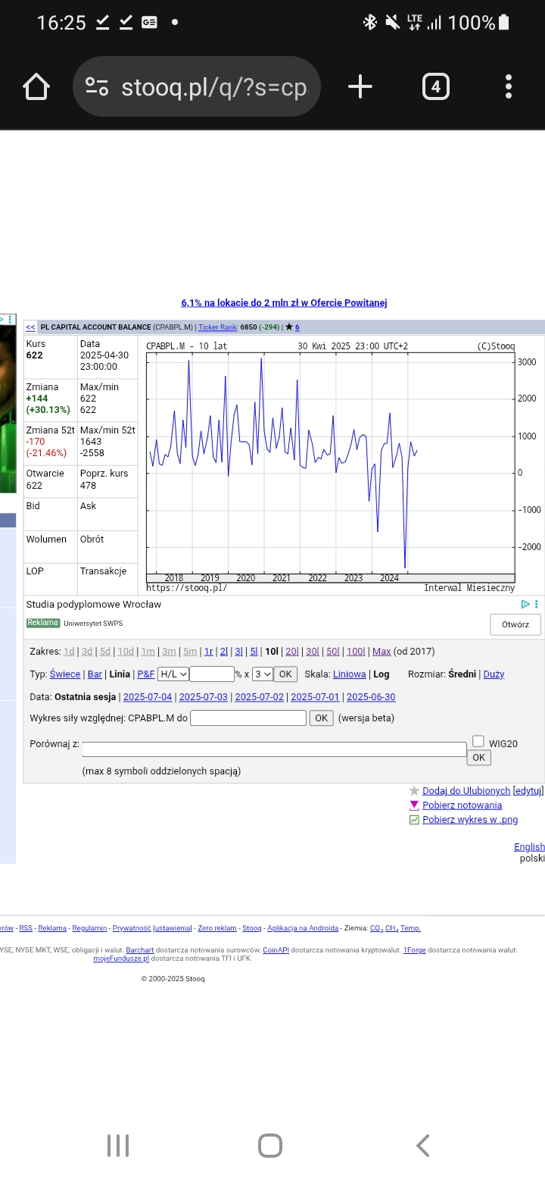Tap the browser home icon

pos(36,87)
